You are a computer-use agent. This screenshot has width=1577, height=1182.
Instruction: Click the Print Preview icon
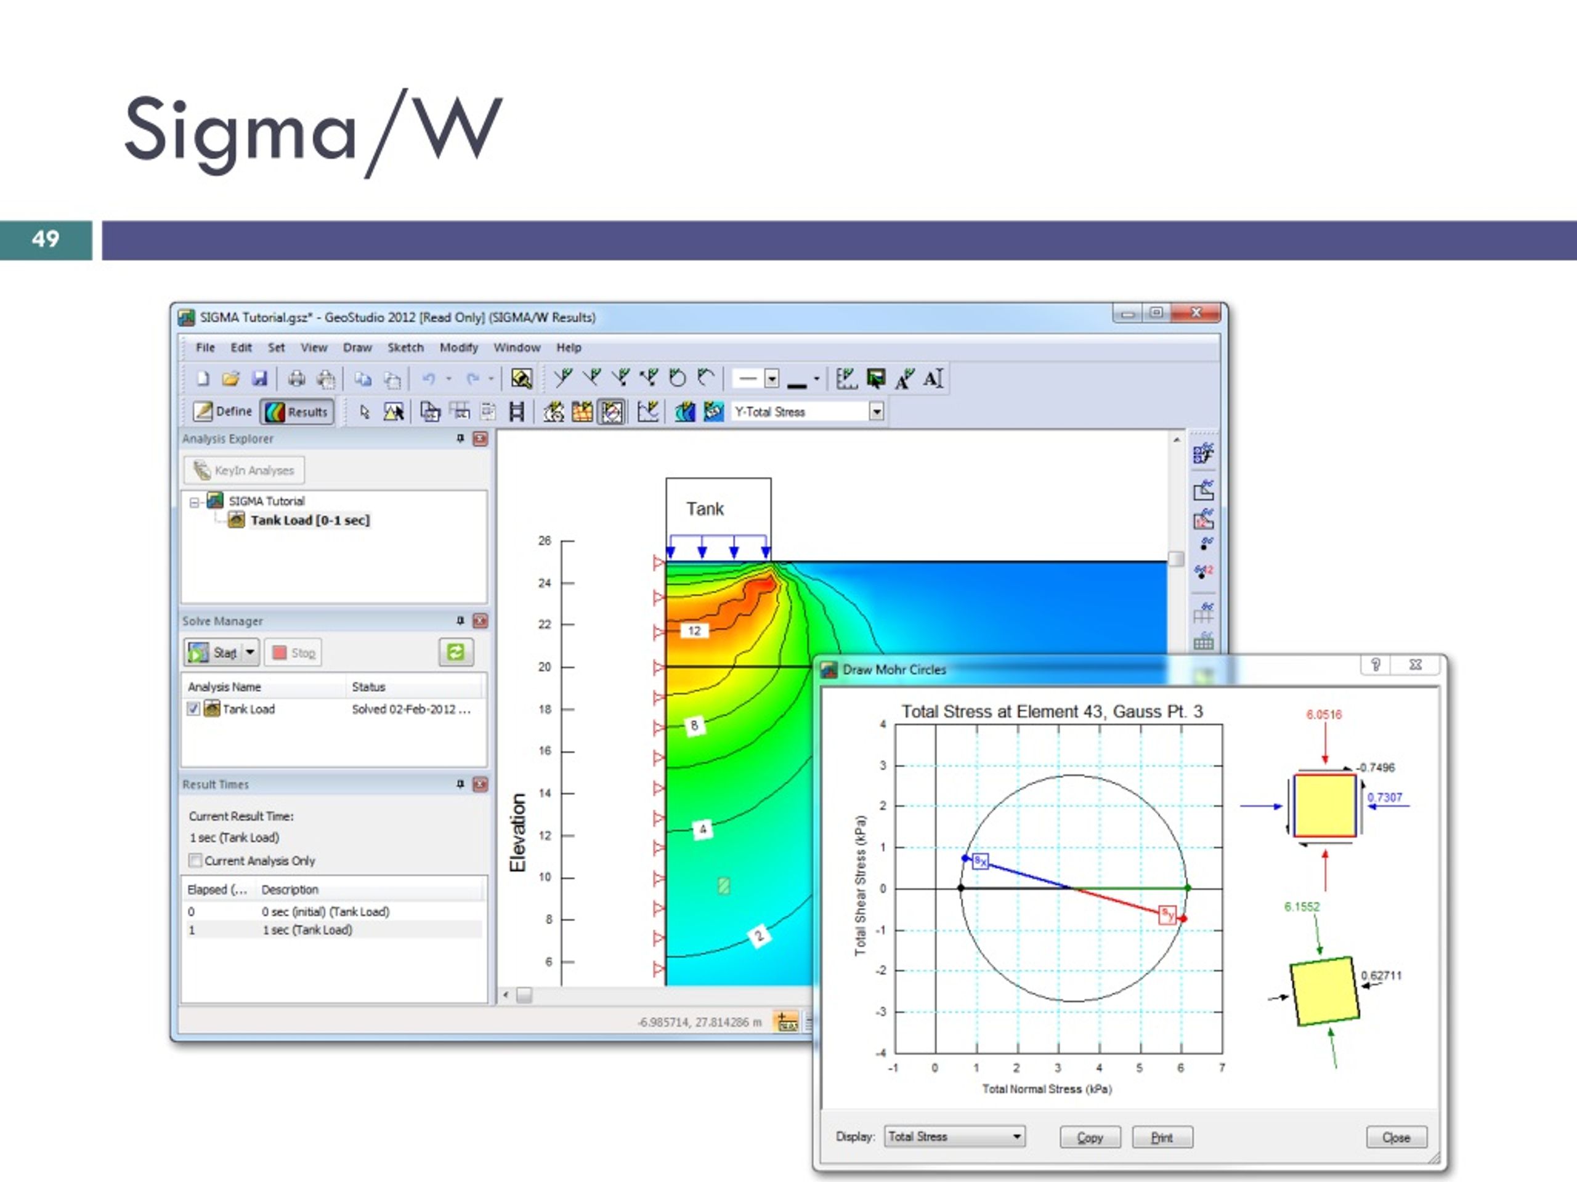pyautogui.click(x=326, y=379)
